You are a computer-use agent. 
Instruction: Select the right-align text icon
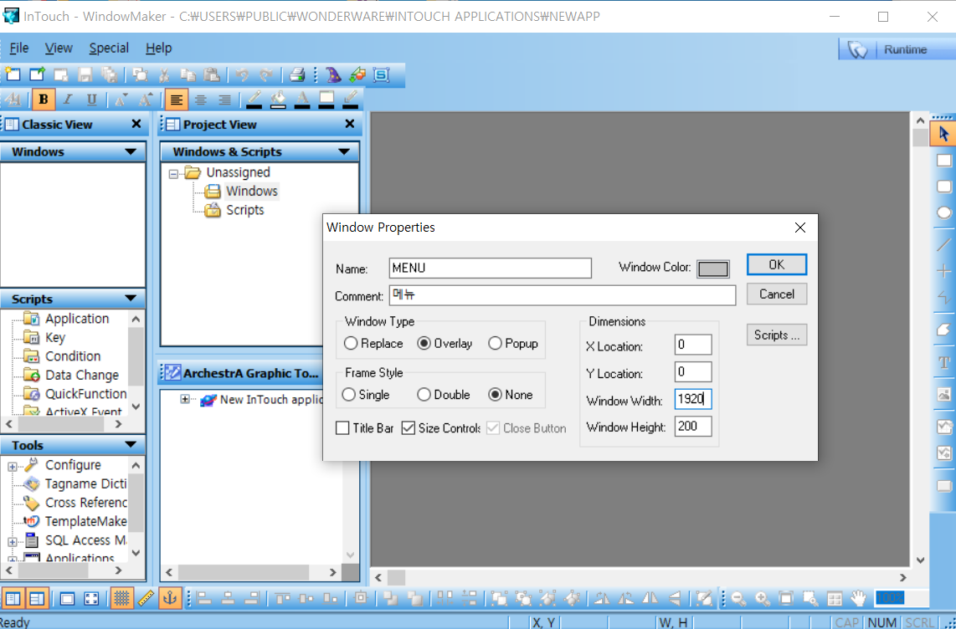(x=224, y=100)
